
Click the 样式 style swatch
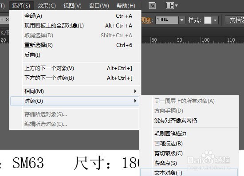[208, 20]
